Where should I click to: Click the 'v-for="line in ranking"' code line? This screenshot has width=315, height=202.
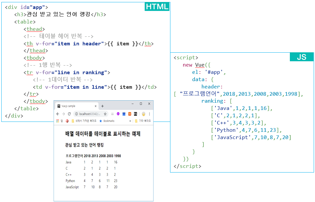point(67,73)
